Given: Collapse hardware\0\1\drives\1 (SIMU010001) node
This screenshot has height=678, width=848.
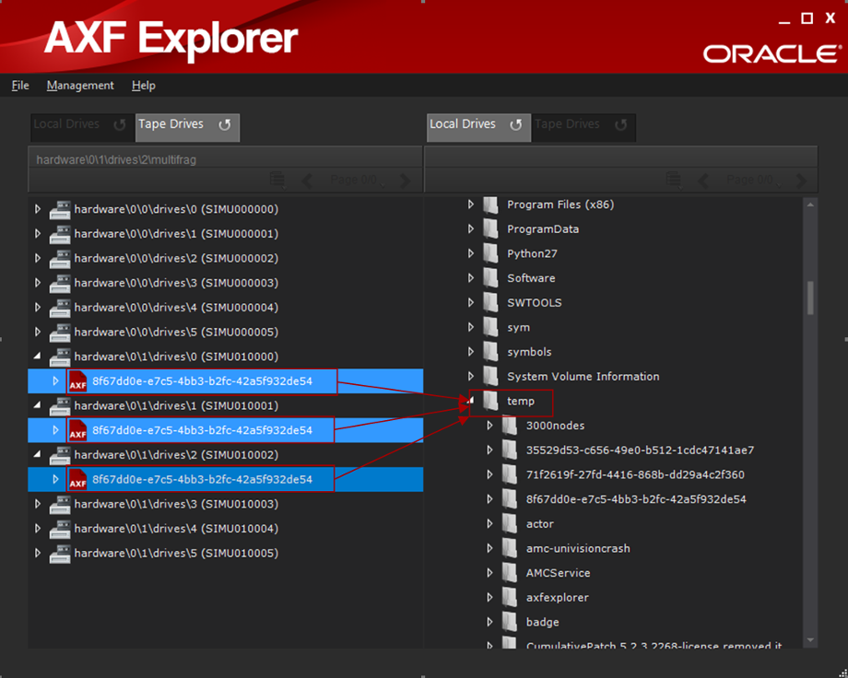Looking at the screenshot, I should coord(37,405).
